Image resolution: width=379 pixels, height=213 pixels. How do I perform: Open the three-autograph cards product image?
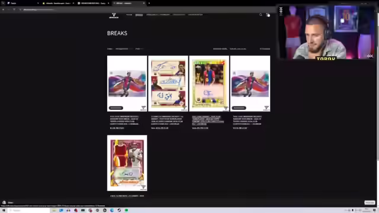(168, 83)
